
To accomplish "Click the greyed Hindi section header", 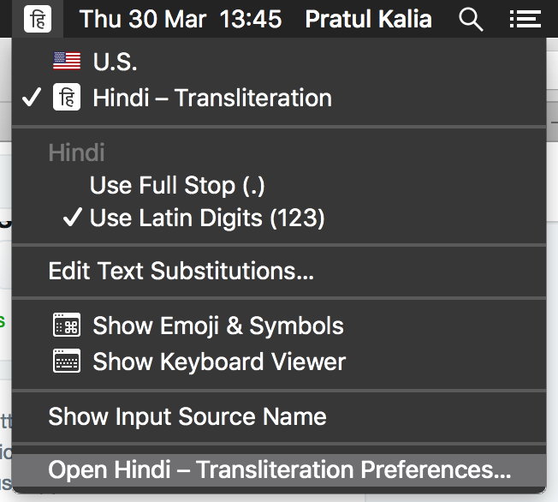I will point(76,153).
